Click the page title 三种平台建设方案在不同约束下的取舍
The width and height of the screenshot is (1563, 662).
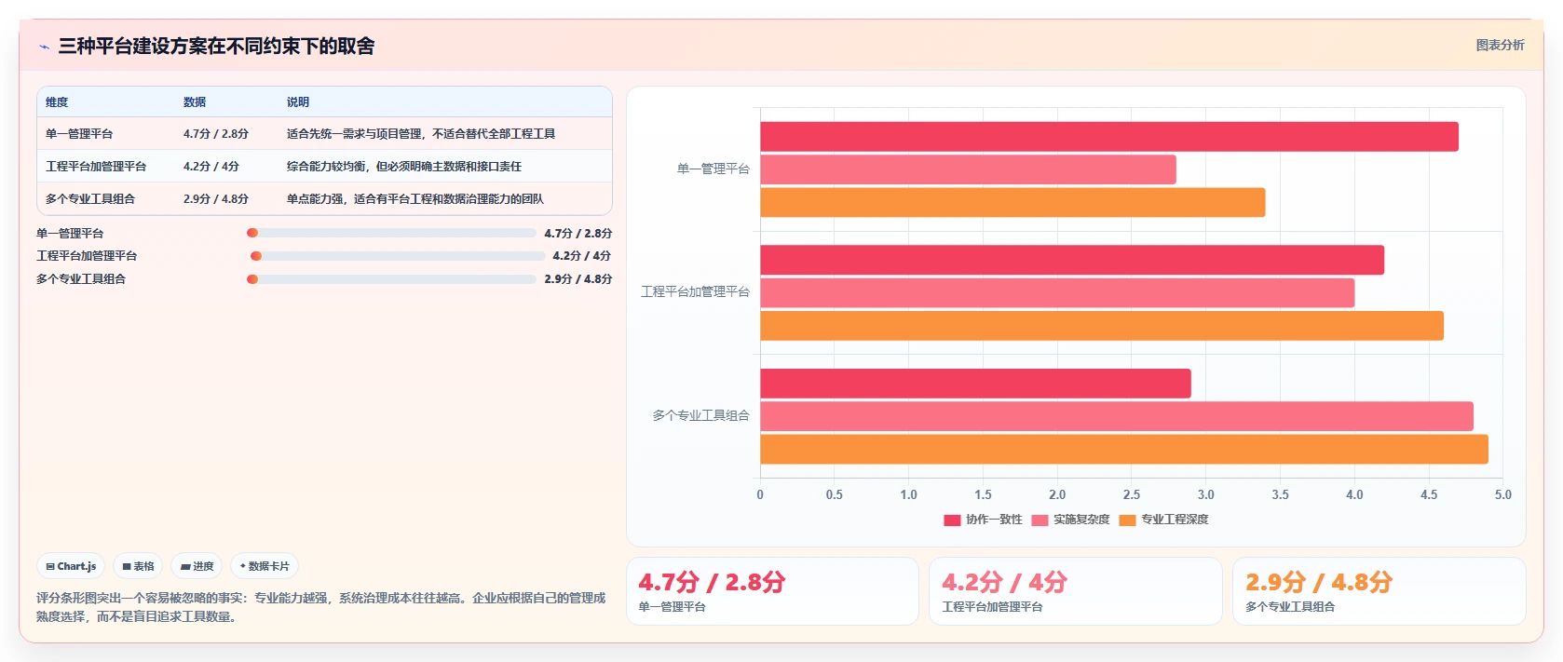pyautogui.click(x=216, y=47)
